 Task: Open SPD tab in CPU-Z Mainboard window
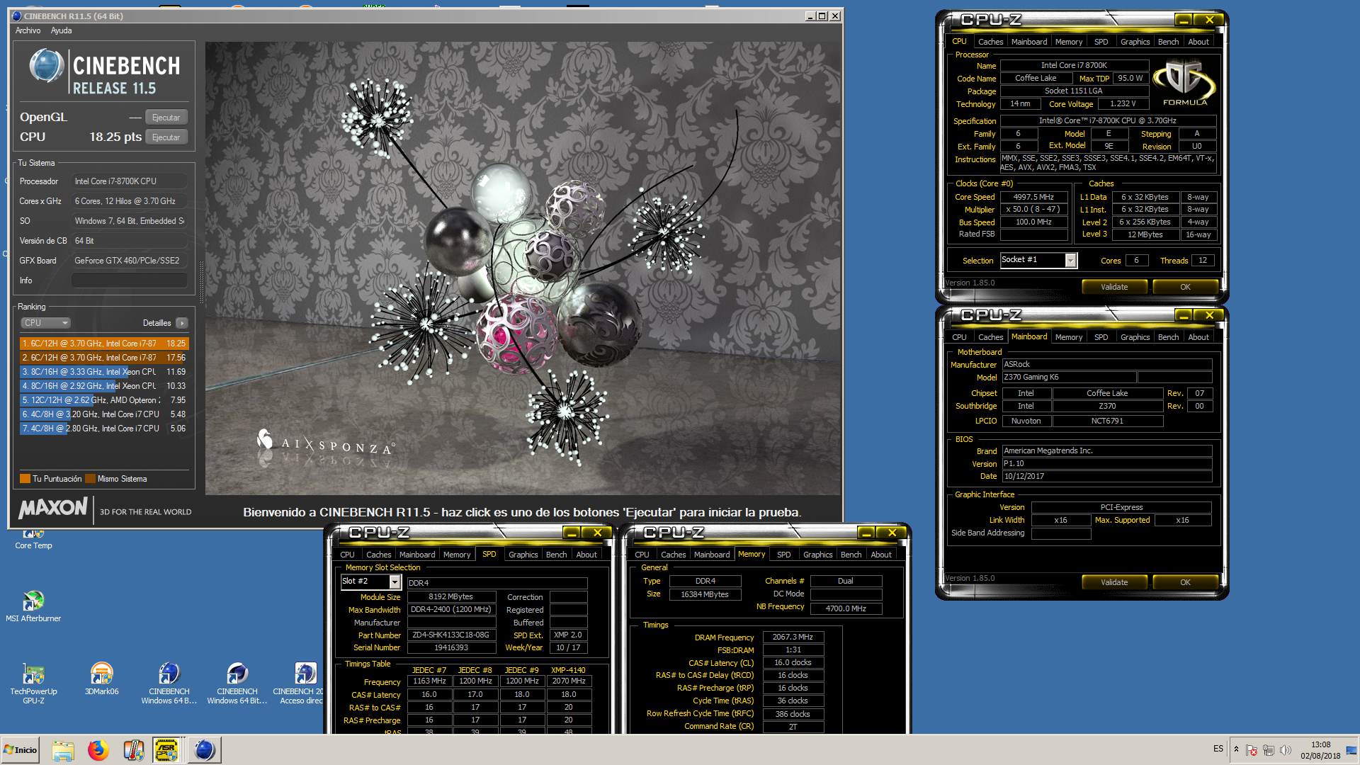tap(1101, 337)
